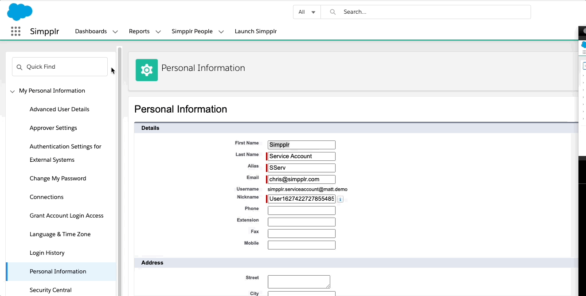Viewport: 586px width, 296px height.
Task: Open Approver Settings
Action: pyautogui.click(x=53, y=128)
